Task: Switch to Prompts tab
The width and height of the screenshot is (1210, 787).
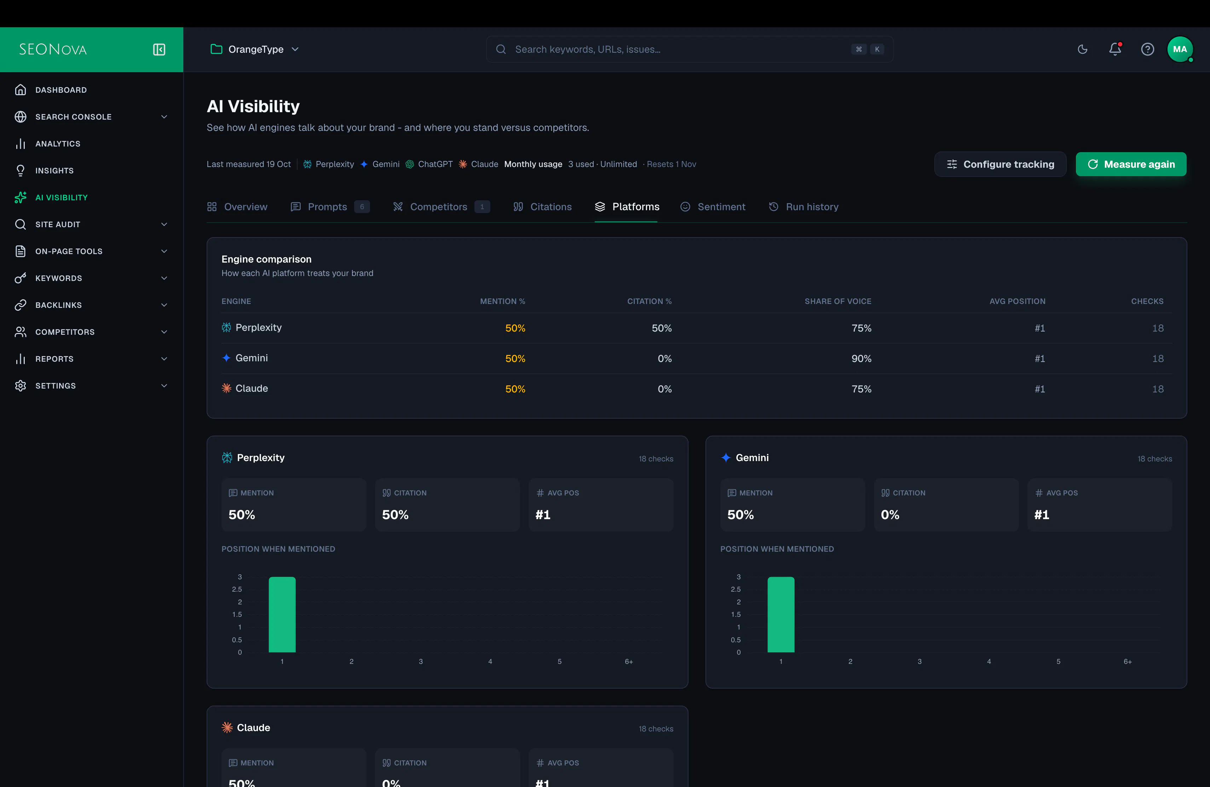Action: (x=330, y=207)
